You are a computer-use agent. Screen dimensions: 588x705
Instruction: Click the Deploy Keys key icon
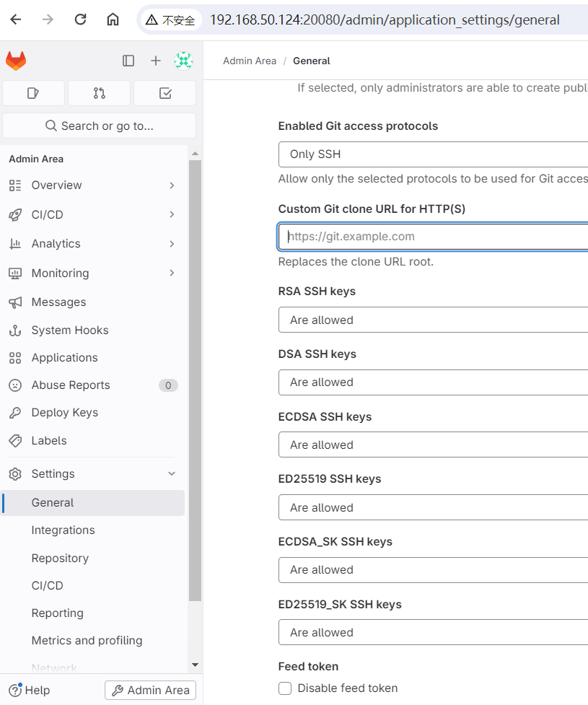tap(14, 412)
